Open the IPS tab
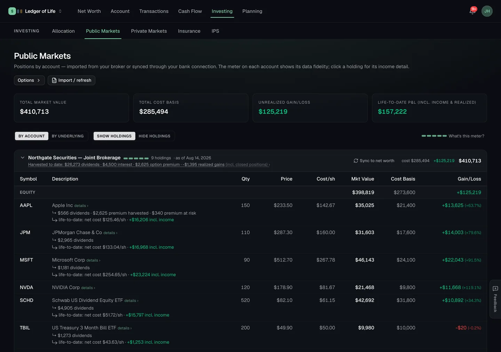 [x=215, y=31]
